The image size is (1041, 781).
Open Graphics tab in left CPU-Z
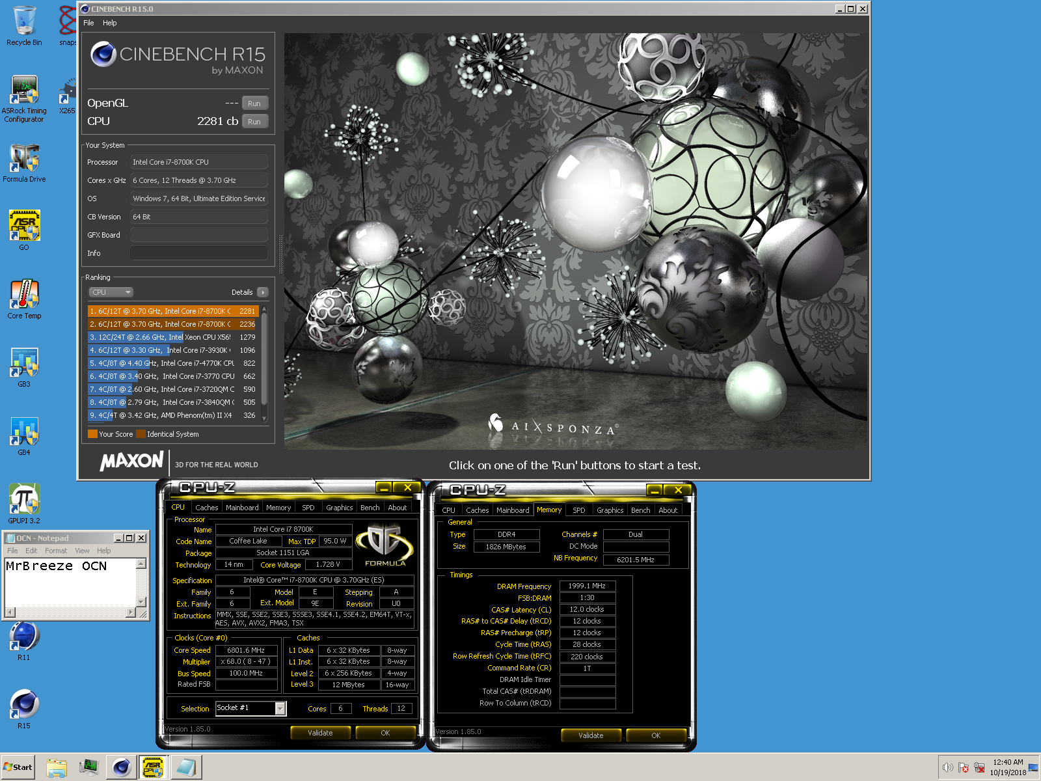(x=340, y=508)
